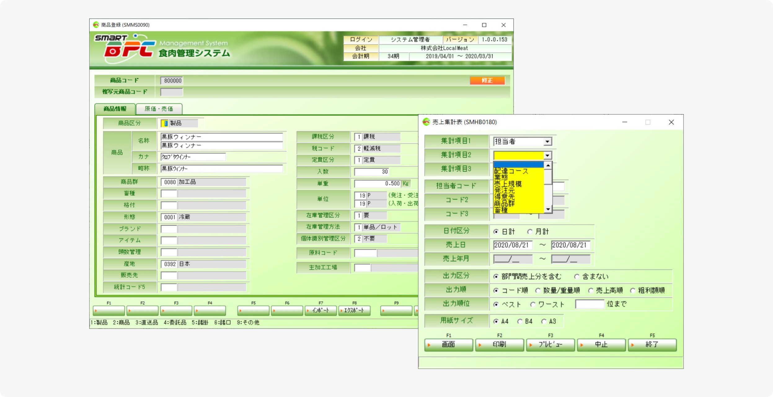Click the 売上日 end date field

click(x=571, y=245)
